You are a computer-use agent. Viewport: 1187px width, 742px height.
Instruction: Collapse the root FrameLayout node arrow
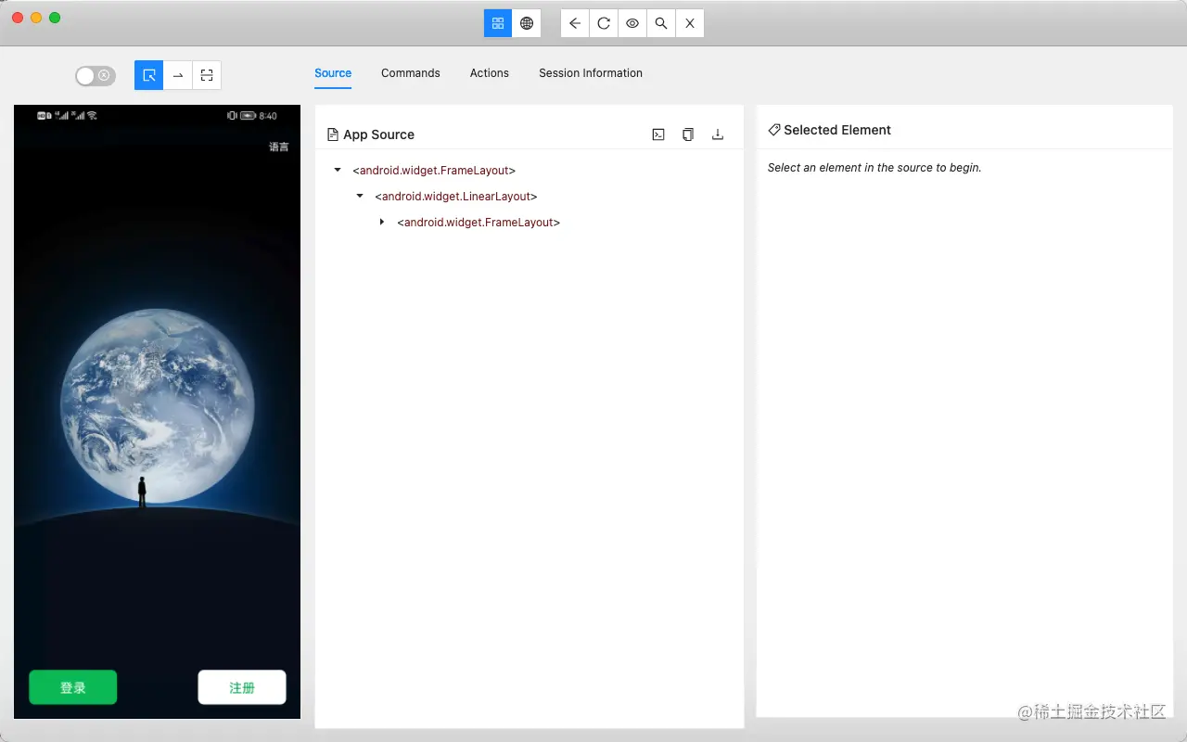tap(338, 171)
